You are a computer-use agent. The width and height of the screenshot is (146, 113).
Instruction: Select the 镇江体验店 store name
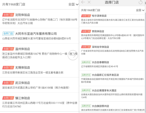(x=23, y=98)
